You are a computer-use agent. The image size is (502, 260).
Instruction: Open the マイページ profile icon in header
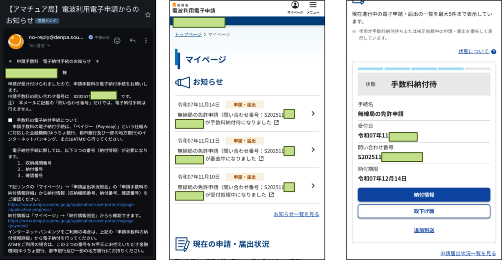point(295,6)
